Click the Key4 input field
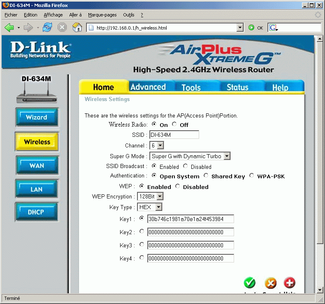The image size is (325, 304). point(190,258)
